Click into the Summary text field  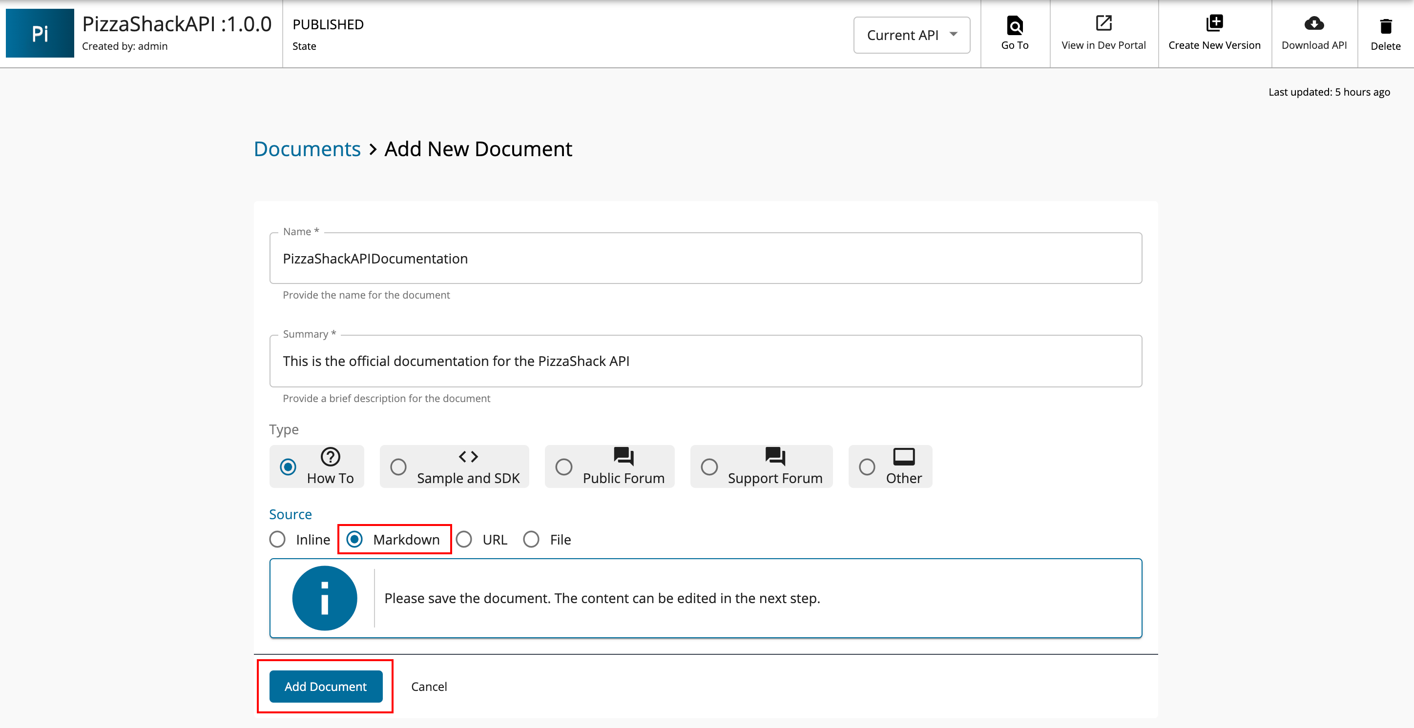[x=706, y=361]
